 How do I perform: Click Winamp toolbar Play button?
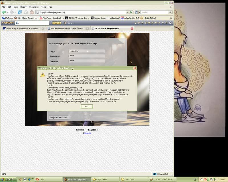pos(142,23)
